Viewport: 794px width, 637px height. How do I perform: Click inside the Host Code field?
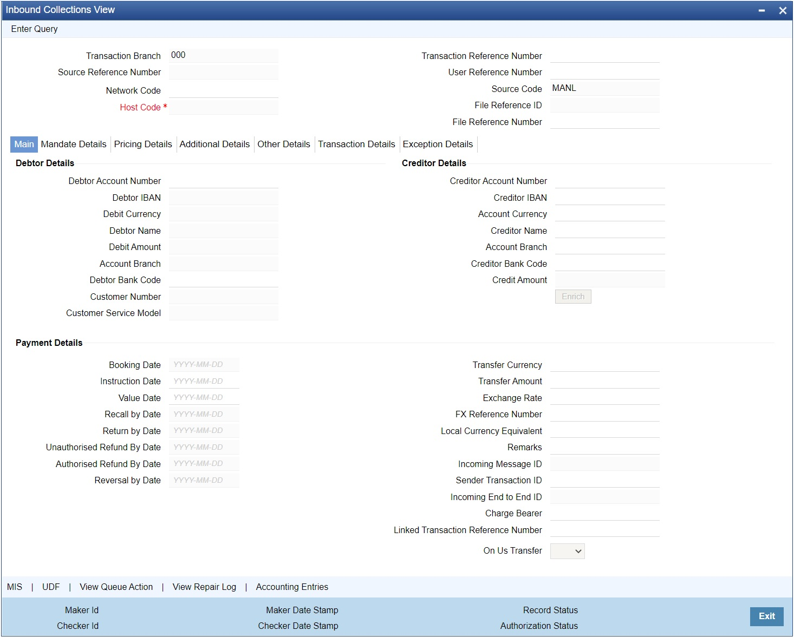point(223,107)
